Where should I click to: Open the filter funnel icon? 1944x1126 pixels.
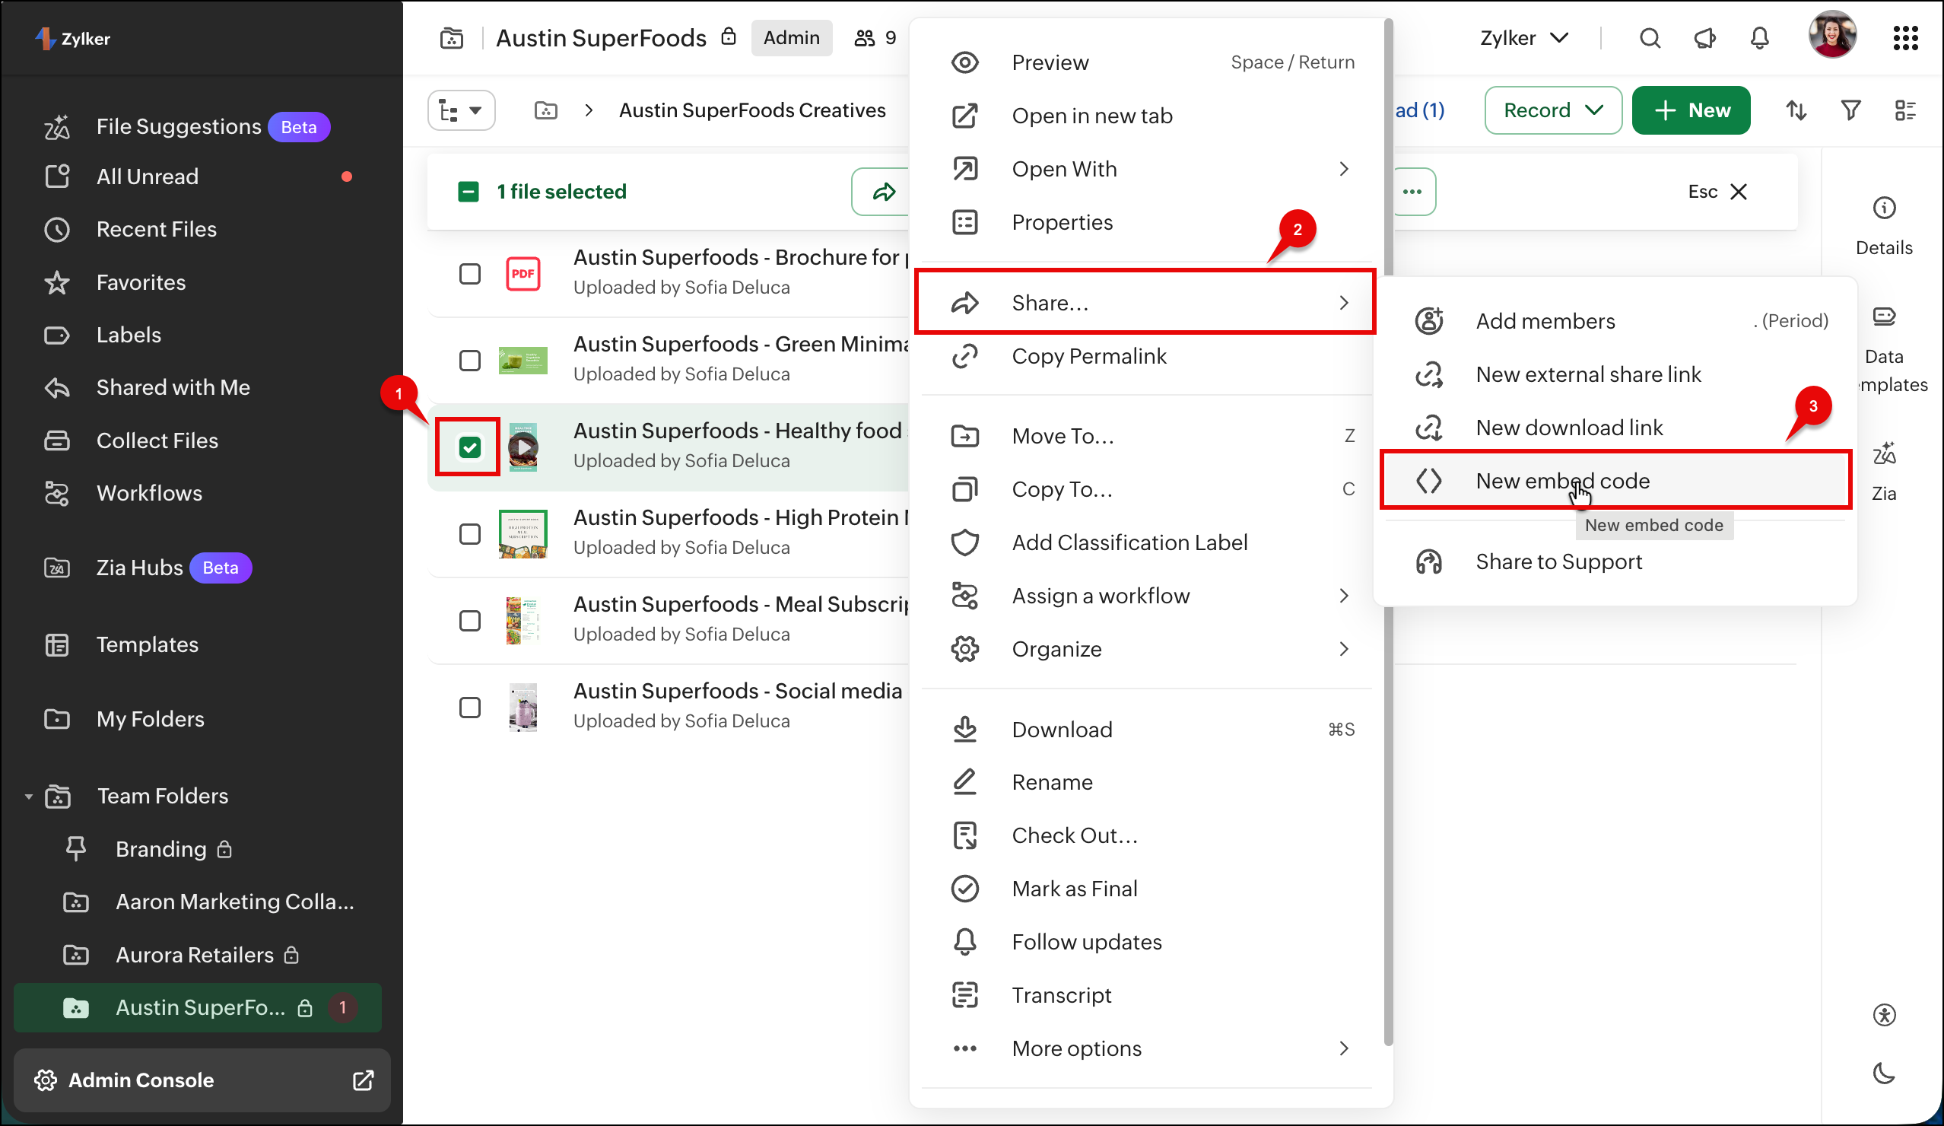pyautogui.click(x=1850, y=110)
